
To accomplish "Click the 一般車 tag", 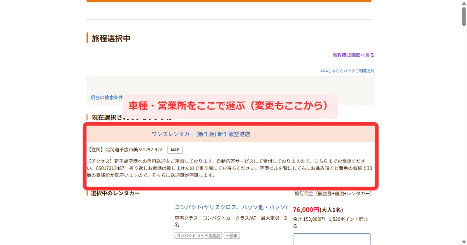I will coord(232,236).
